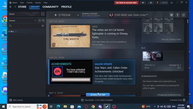Viewport: 193px width, 109px height.
Task: Open announcements megaphone icon
Action: (x=143, y=3)
